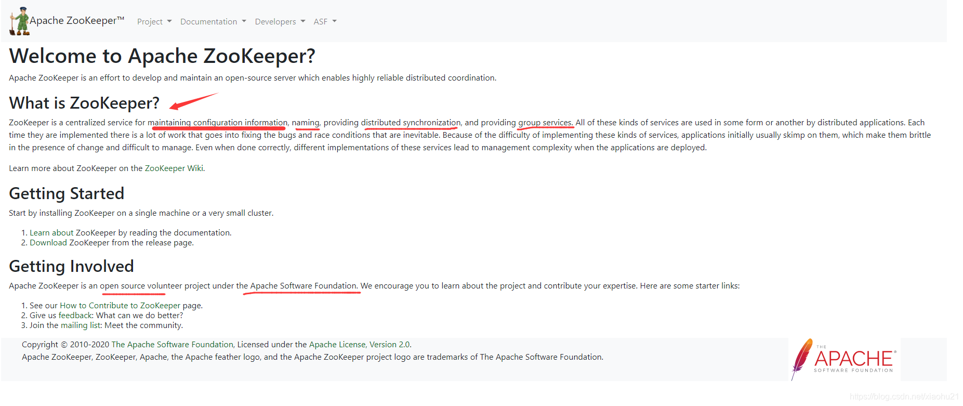Open the Download release page link
This screenshot has width=963, height=406.
(x=48, y=243)
